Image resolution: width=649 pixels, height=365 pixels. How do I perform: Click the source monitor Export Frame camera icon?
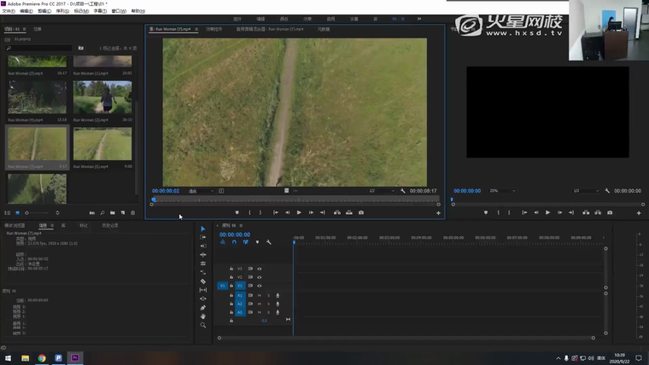click(x=361, y=212)
